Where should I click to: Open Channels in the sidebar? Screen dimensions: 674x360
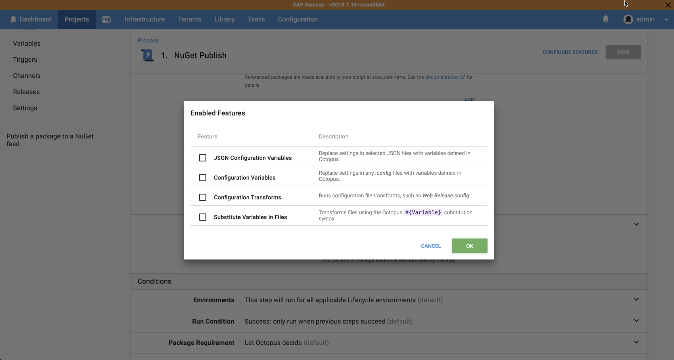[27, 76]
